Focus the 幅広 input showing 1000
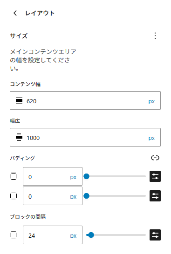 [85, 138]
